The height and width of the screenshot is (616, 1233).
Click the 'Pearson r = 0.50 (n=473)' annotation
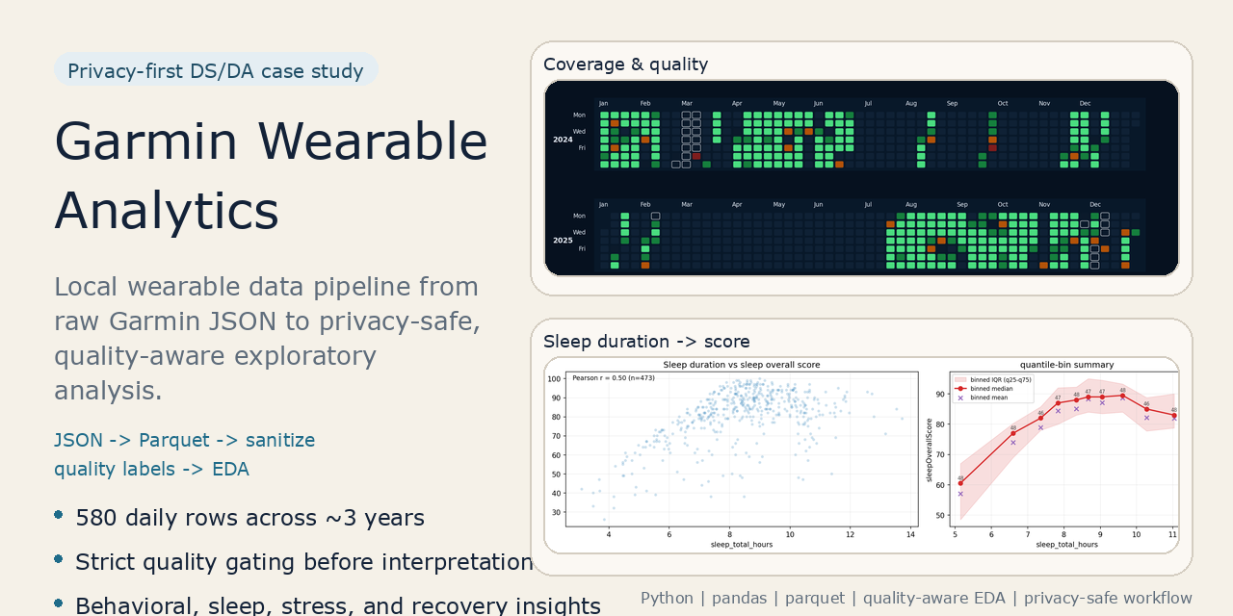click(x=613, y=378)
